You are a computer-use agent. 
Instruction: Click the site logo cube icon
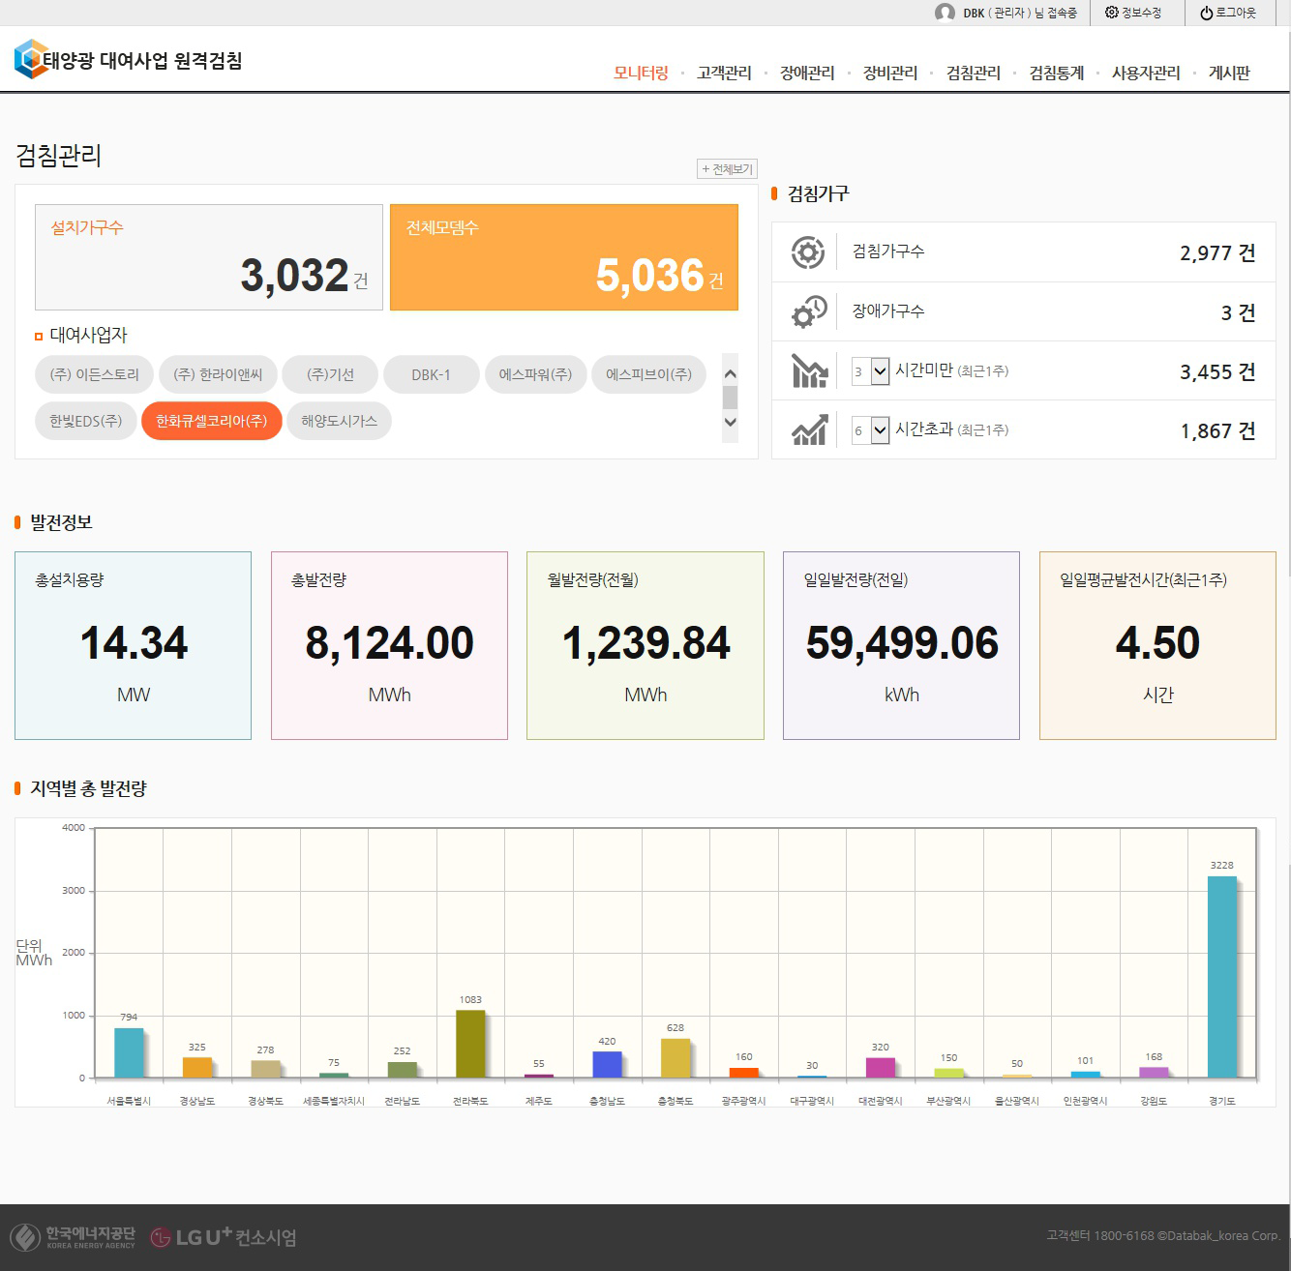31,59
